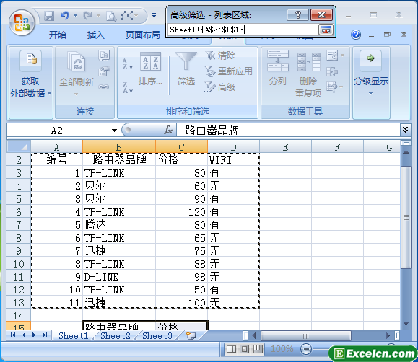Go to first sheet navigation arrow
This screenshot has width=418, height=362.
[x=12, y=335]
